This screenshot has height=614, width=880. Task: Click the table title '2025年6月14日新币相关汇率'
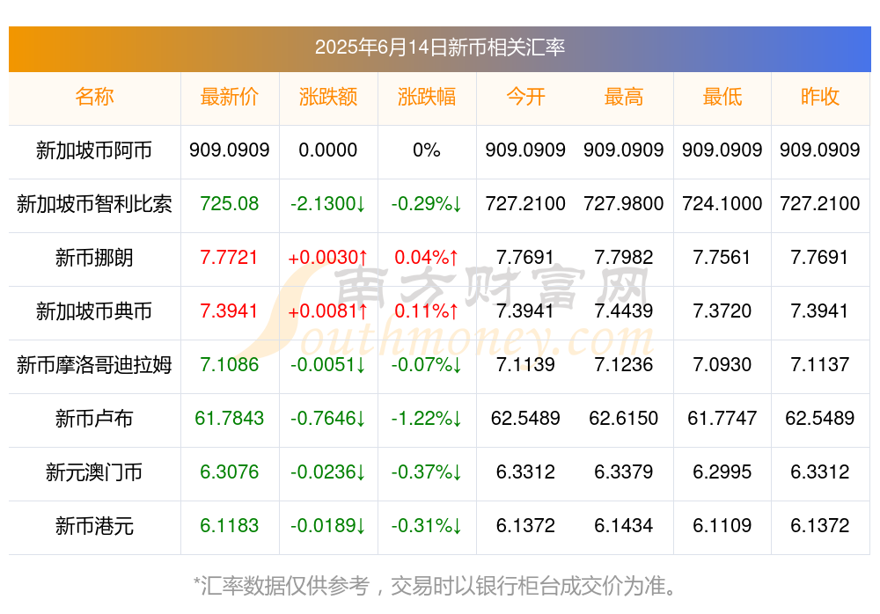439,48
